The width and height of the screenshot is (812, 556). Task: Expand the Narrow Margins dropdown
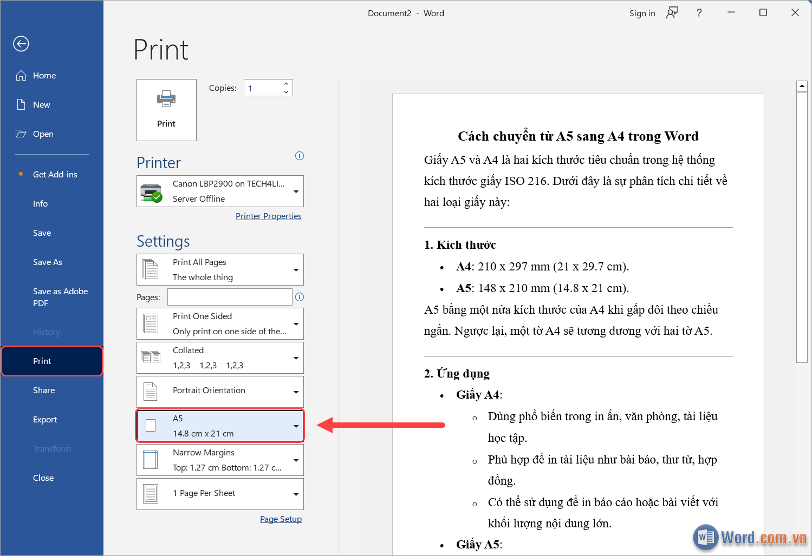coord(296,460)
